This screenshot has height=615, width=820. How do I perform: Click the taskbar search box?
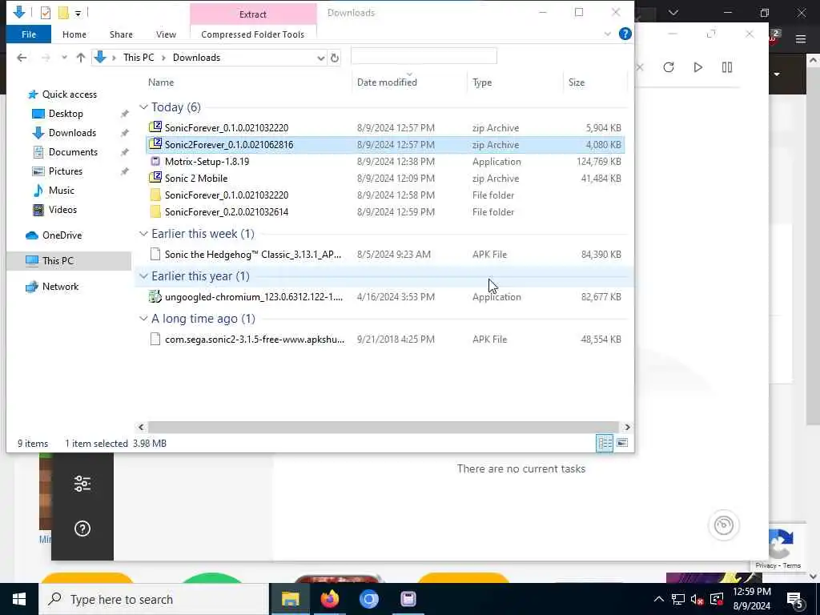(154, 599)
